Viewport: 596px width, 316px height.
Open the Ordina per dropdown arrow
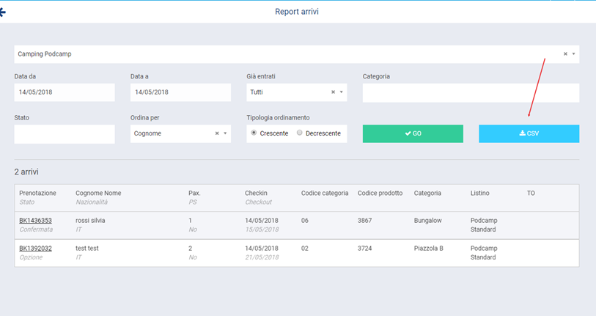(x=225, y=133)
